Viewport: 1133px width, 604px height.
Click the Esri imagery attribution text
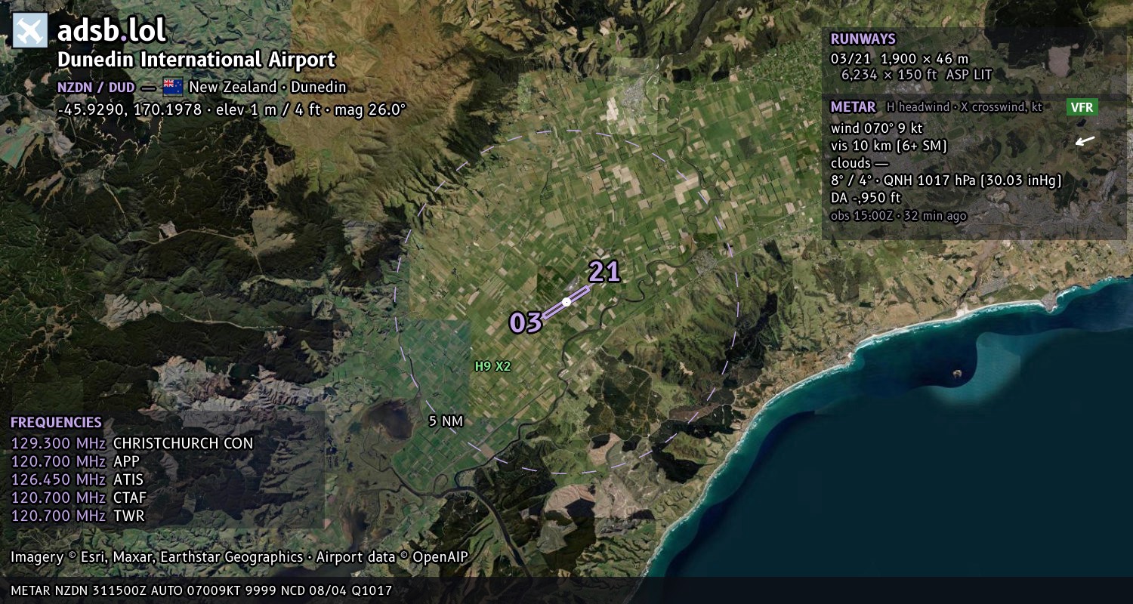pos(239,557)
